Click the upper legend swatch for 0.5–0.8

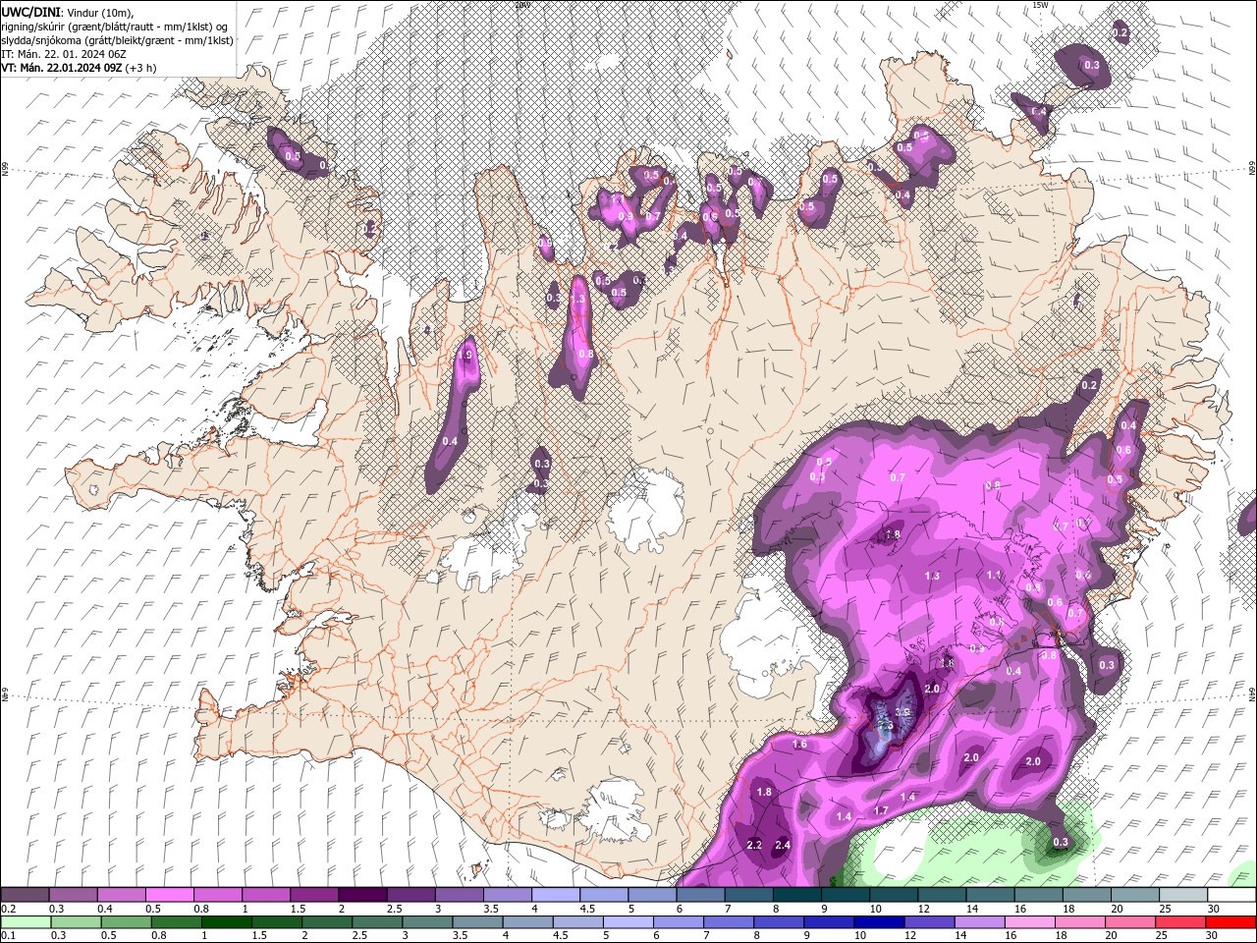tap(169, 895)
